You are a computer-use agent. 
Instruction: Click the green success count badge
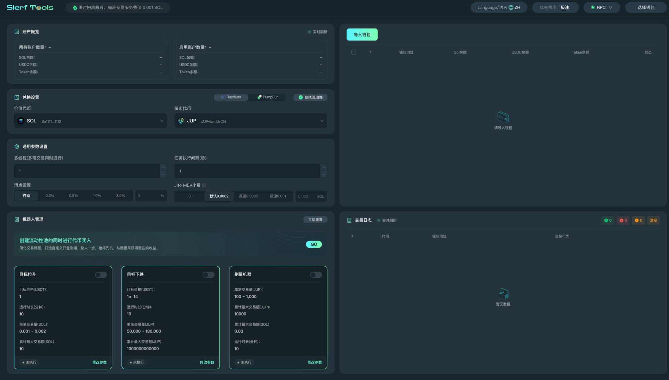[608, 220]
